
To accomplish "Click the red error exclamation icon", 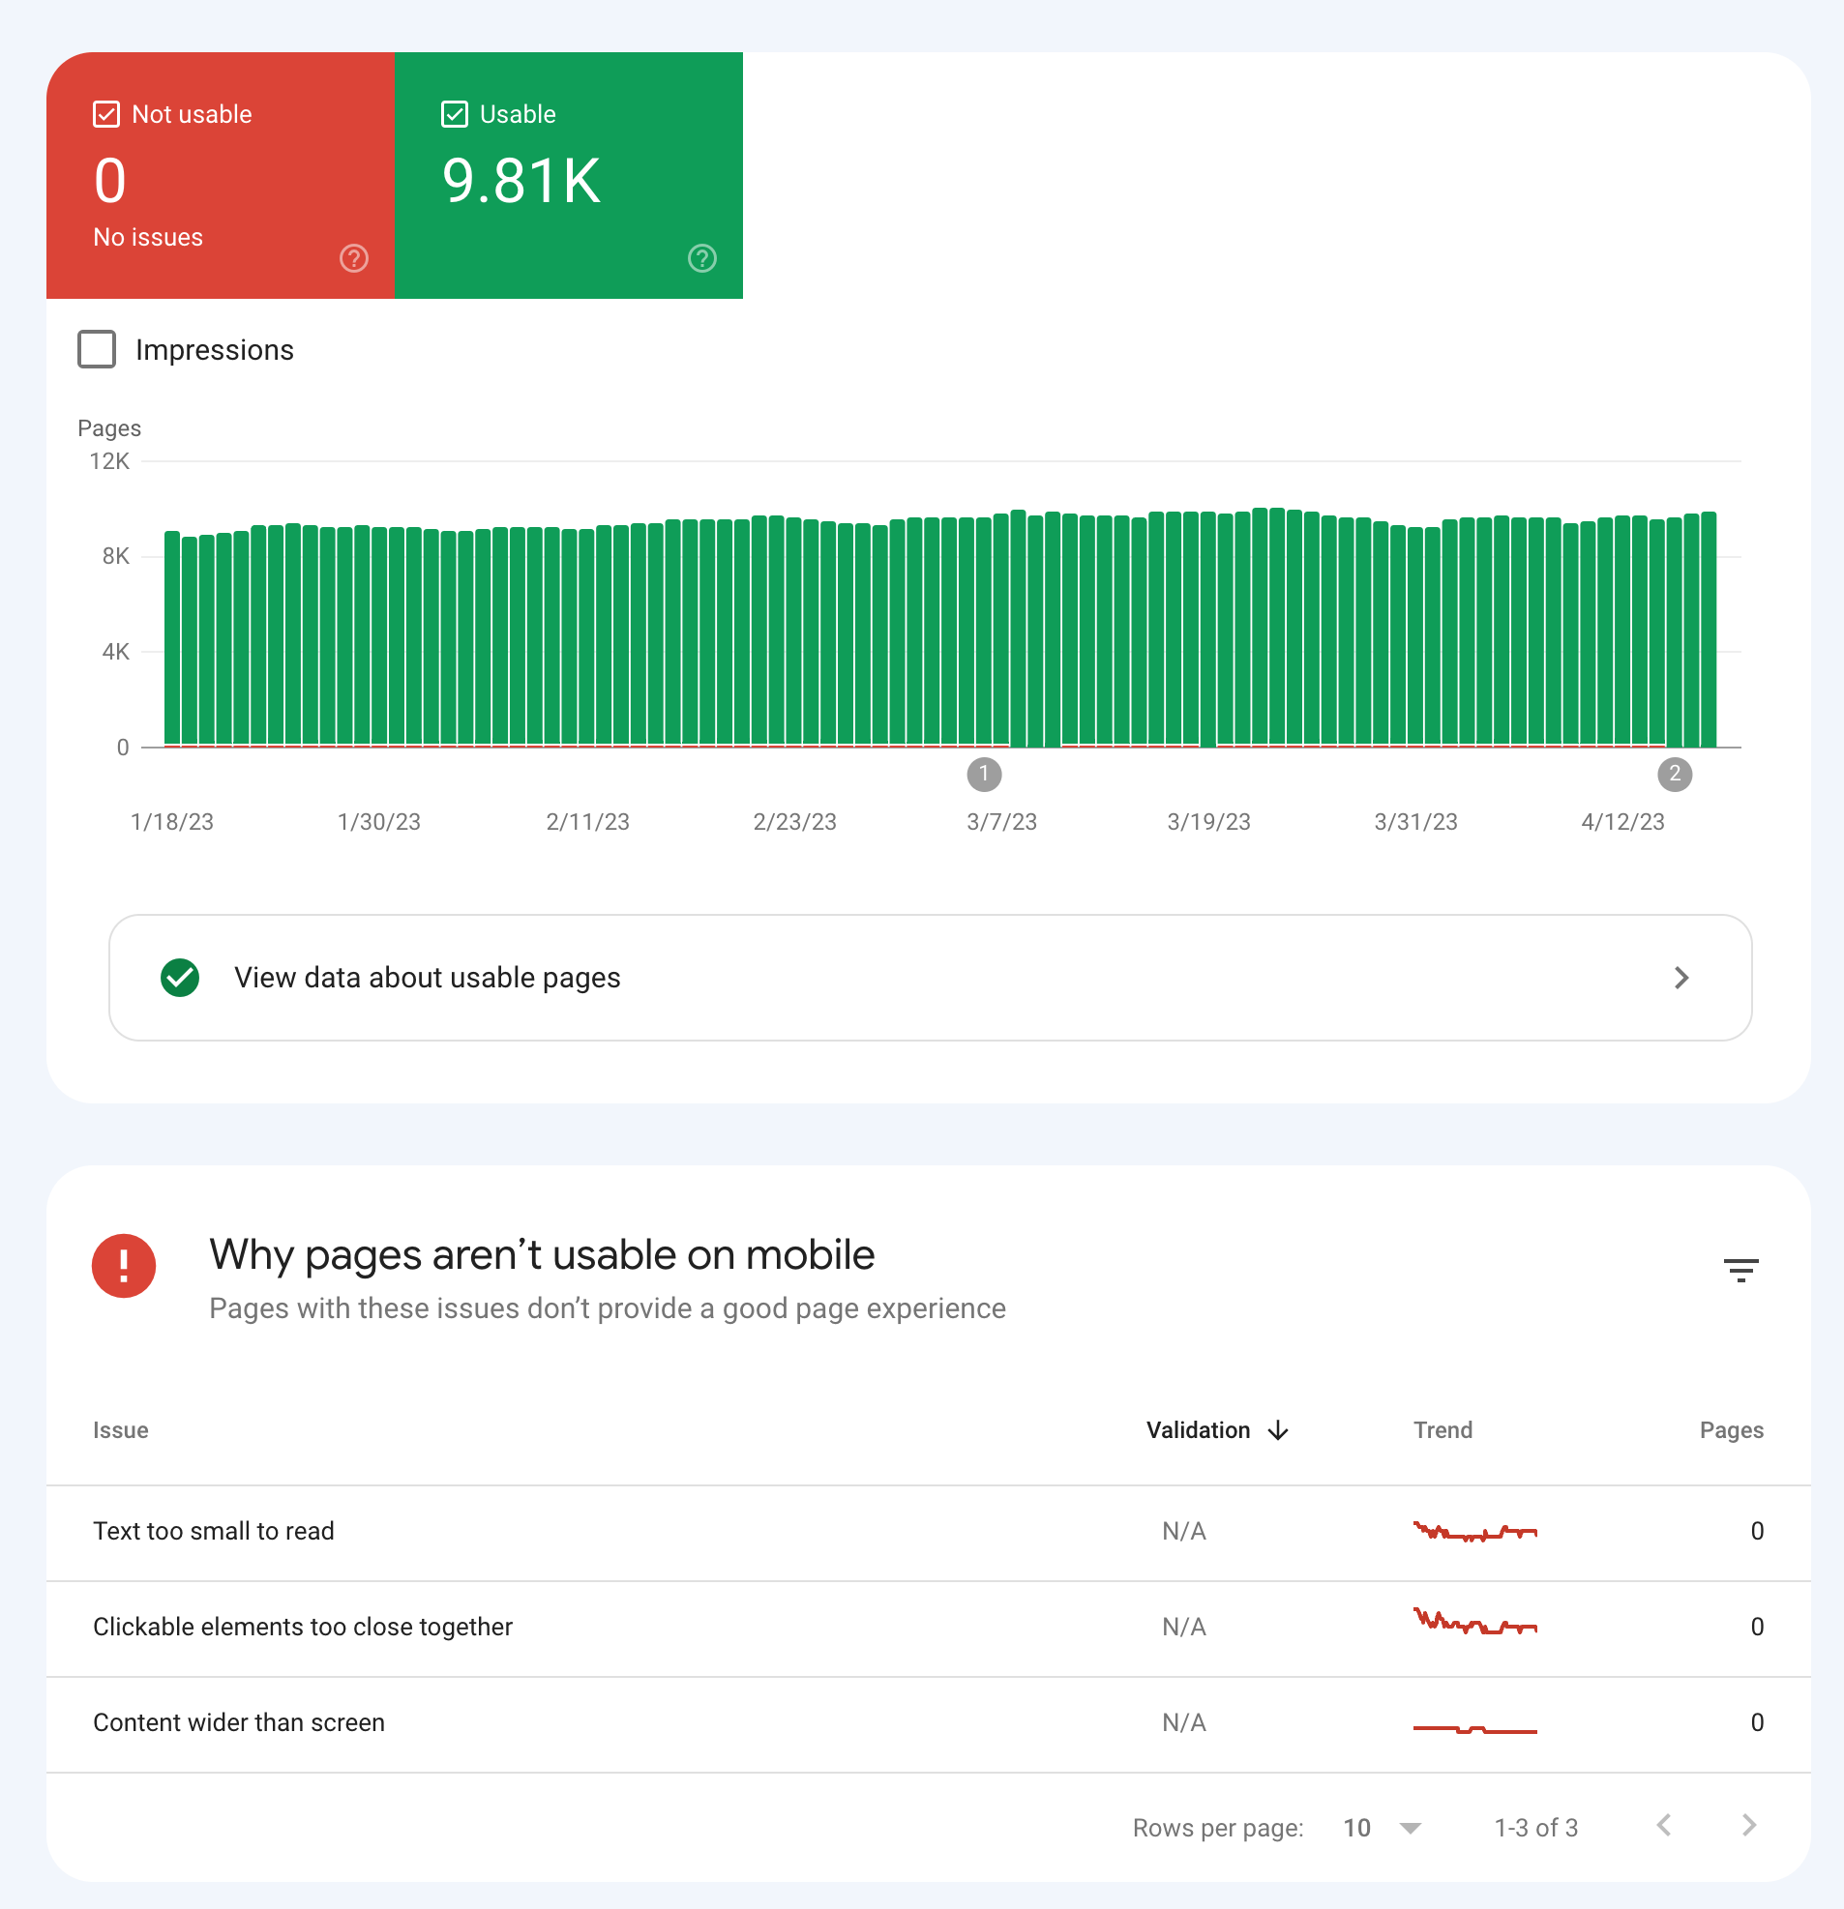I will pyautogui.click(x=124, y=1265).
